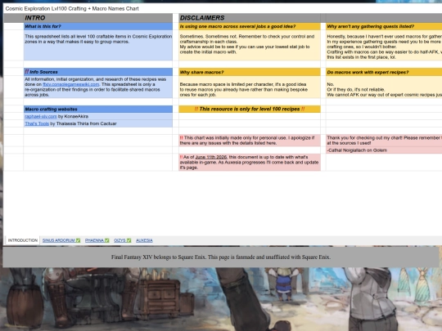This screenshot has height=331, width=442.
Task: Click the 'Why share macros?' header cell
Action: point(250,73)
